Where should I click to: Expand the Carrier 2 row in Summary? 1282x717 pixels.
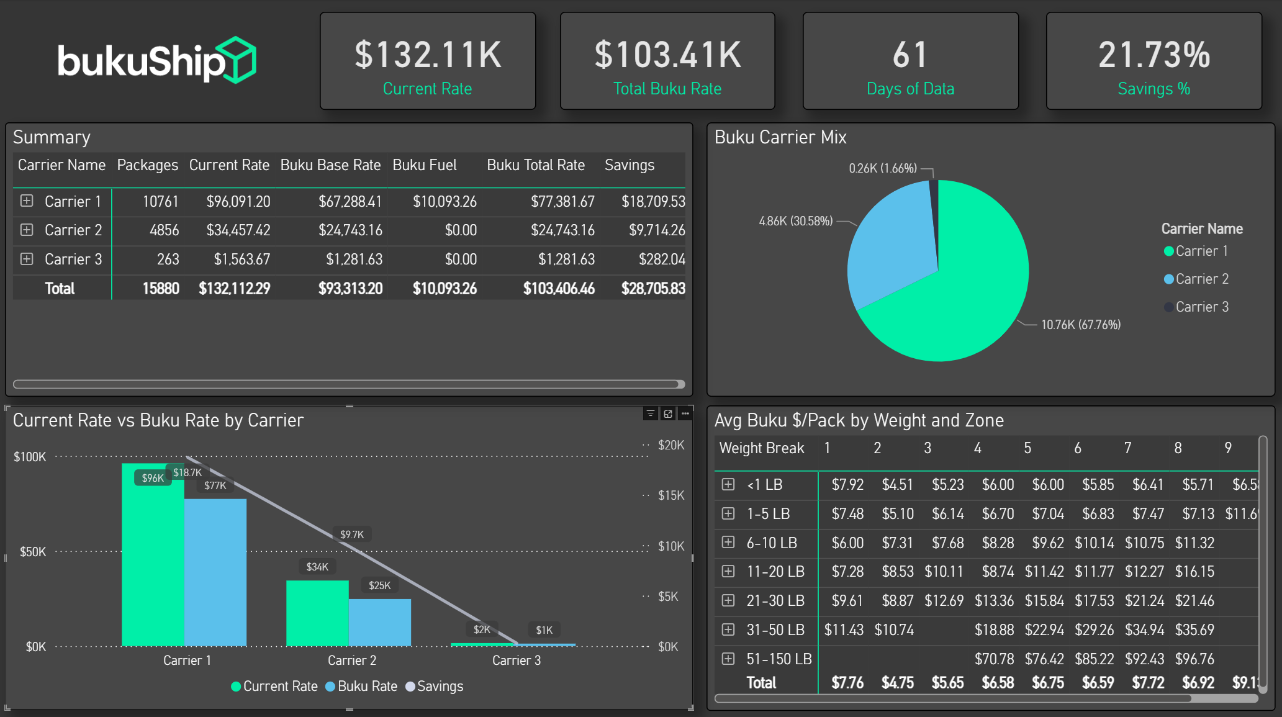click(27, 230)
